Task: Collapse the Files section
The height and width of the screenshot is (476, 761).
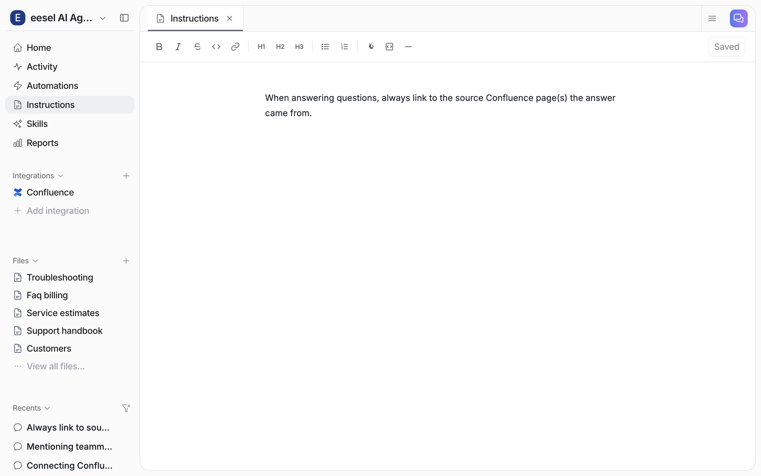Action: pyautogui.click(x=25, y=261)
